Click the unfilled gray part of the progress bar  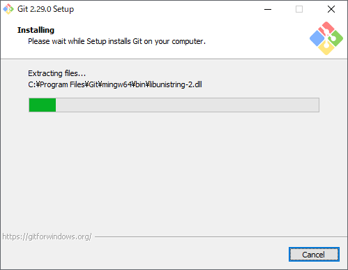tap(188, 105)
